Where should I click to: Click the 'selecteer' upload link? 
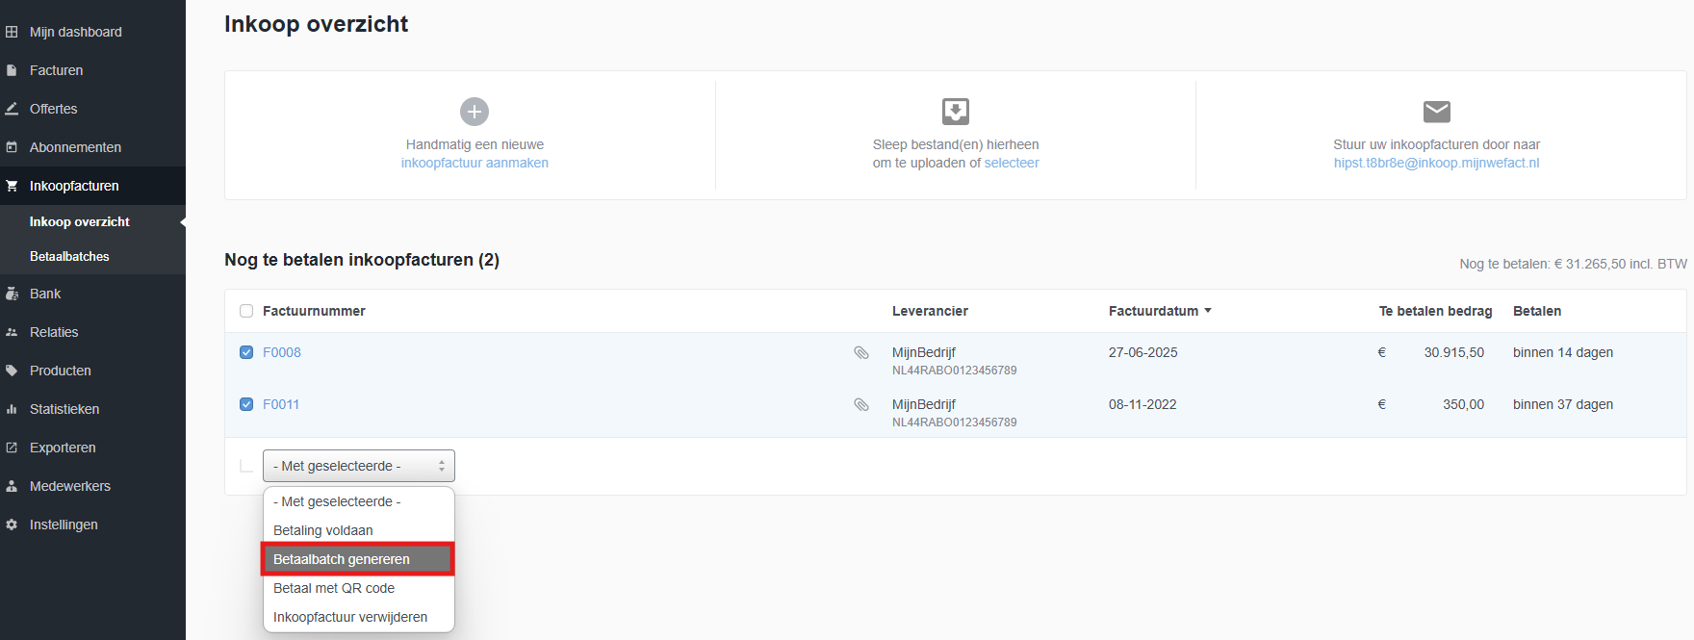[x=1011, y=163]
